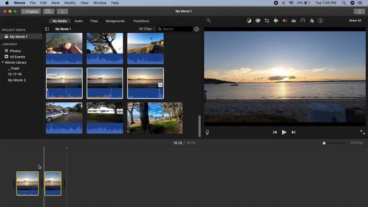Open the All Clips filter dropdown
This screenshot has height=207, width=368.
(147, 29)
